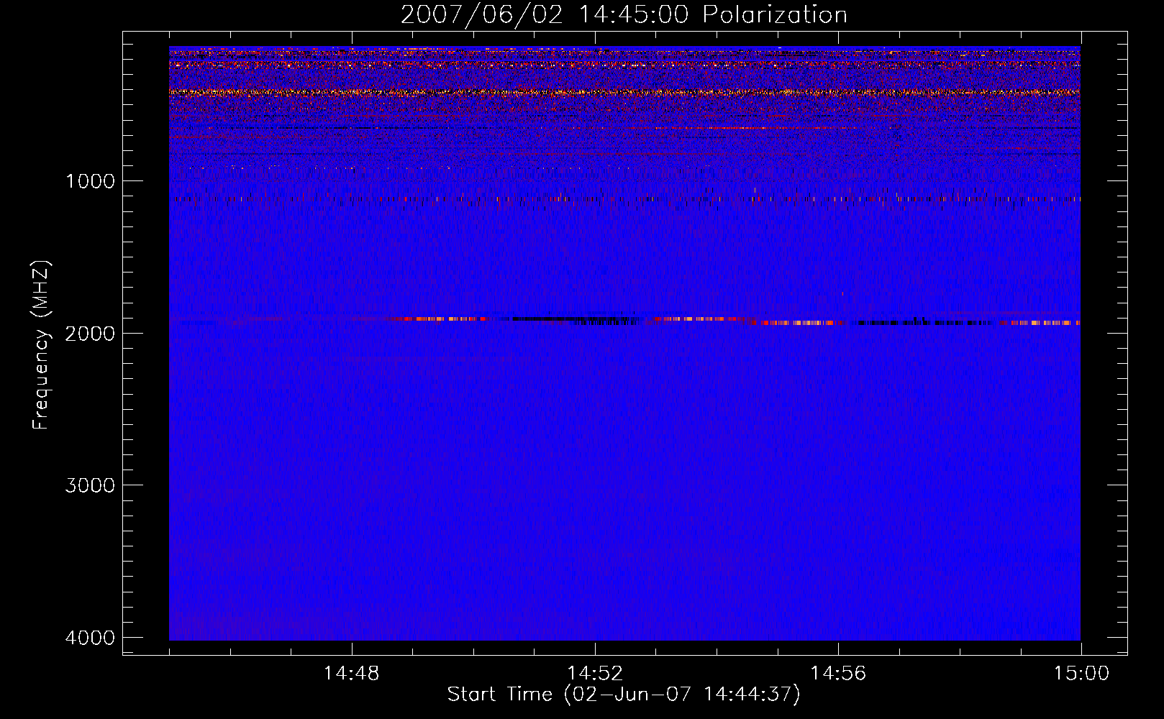Click the 4000 frequency tick label
1164x719 pixels.
(90, 638)
